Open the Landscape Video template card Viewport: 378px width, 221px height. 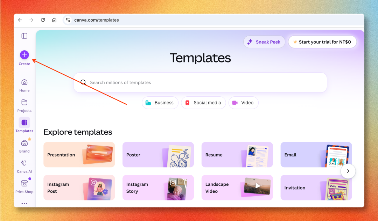point(237,187)
